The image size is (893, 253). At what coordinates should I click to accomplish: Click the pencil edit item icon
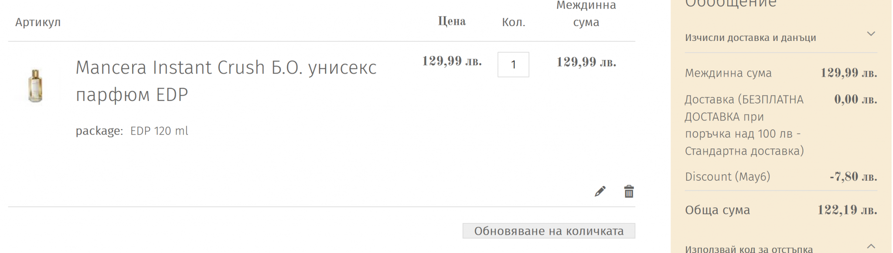point(600,191)
